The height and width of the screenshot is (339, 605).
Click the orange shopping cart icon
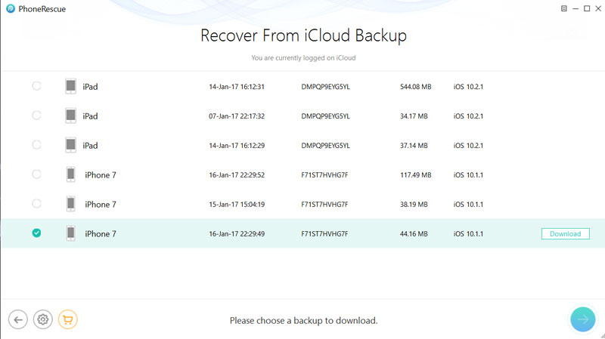coord(68,319)
